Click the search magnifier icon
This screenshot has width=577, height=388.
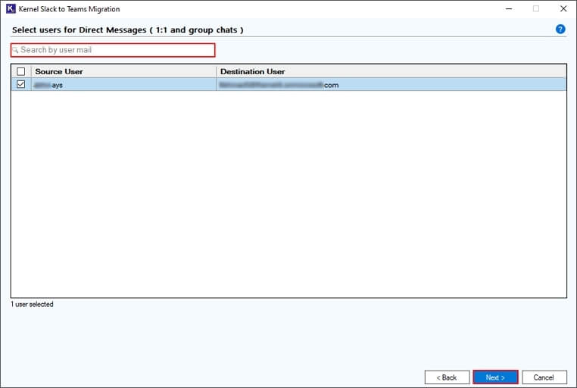15,50
